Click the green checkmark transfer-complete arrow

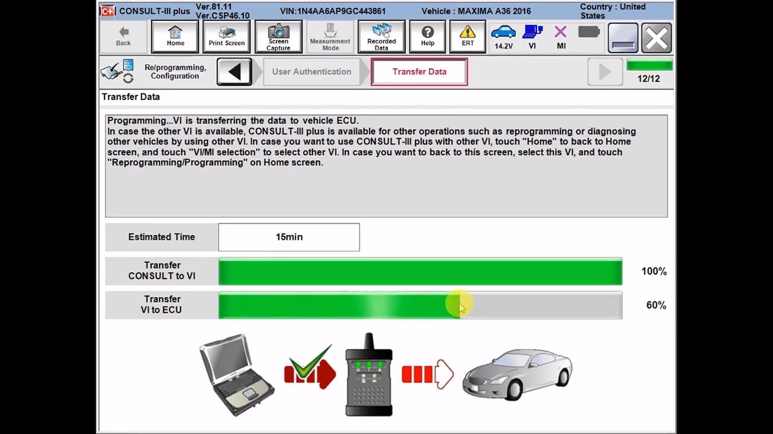[x=310, y=367]
